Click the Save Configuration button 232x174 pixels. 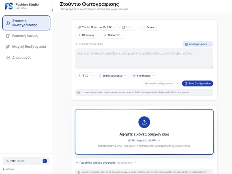click(x=197, y=84)
